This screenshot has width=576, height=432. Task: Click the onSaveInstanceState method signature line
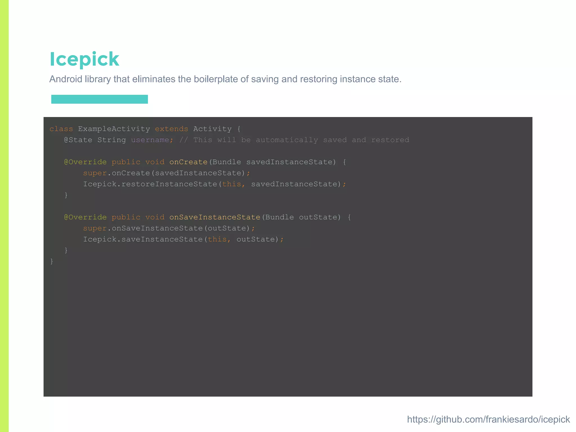coord(208,217)
